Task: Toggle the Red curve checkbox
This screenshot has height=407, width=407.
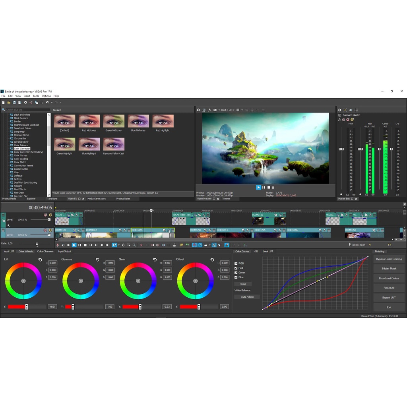Action: click(x=236, y=268)
